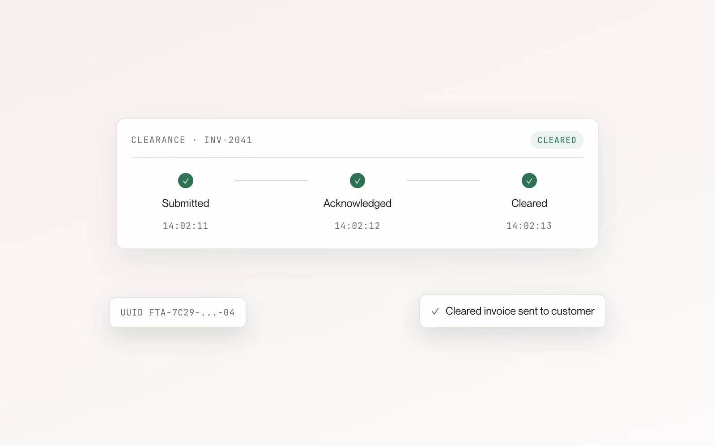Click the 'CLEARANCE · INV-2041' header text
Viewport: 715px width, 446px height.
(x=192, y=140)
